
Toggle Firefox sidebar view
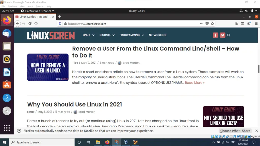tap(242, 24)
